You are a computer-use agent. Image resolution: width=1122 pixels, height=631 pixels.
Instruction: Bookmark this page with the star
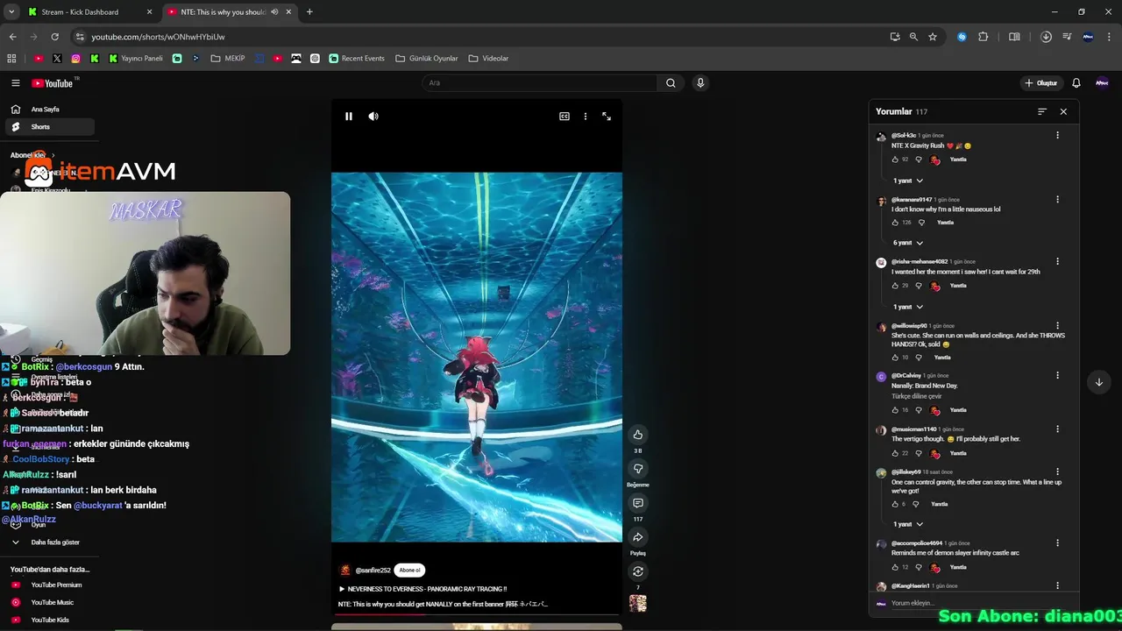(933, 37)
